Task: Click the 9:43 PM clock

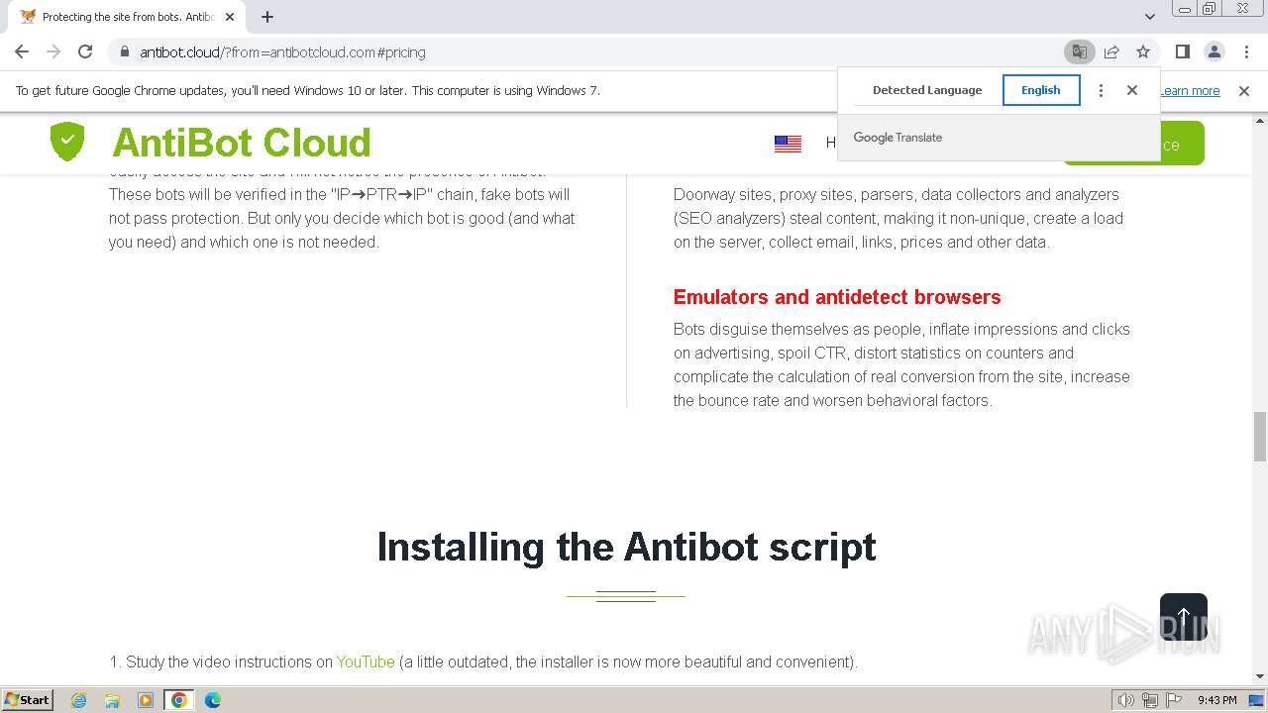Action: click(x=1216, y=700)
